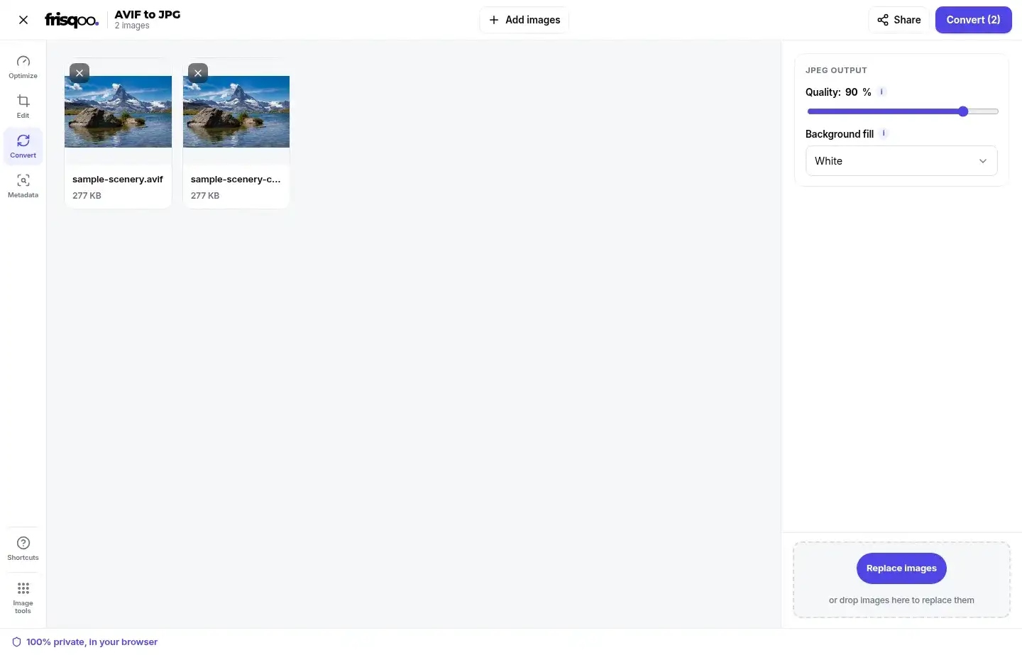
Task: Open the Image tools grid menu
Action: tap(23, 598)
